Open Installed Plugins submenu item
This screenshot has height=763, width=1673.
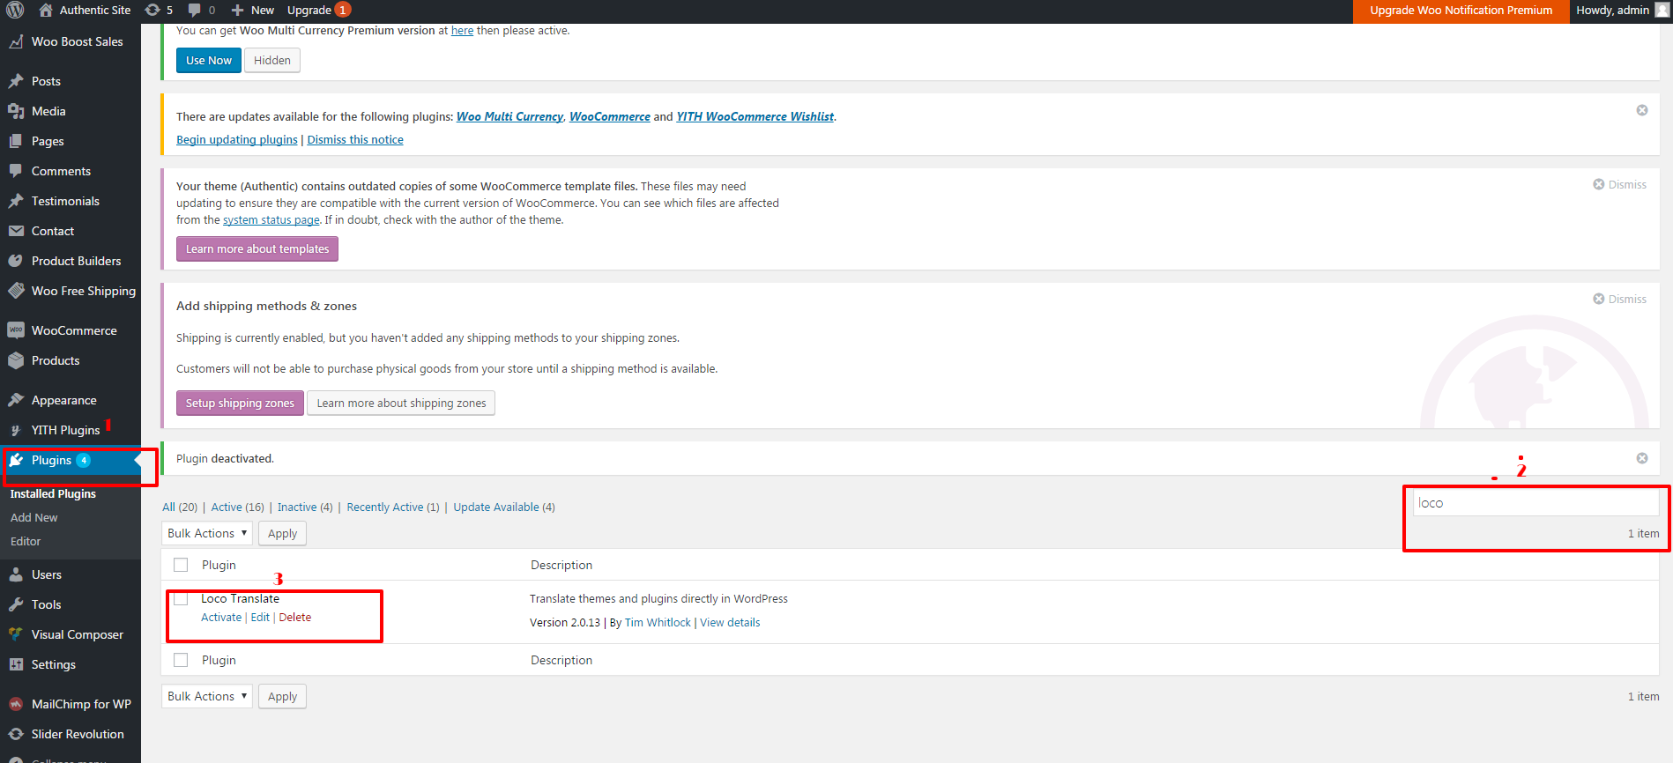click(x=53, y=493)
